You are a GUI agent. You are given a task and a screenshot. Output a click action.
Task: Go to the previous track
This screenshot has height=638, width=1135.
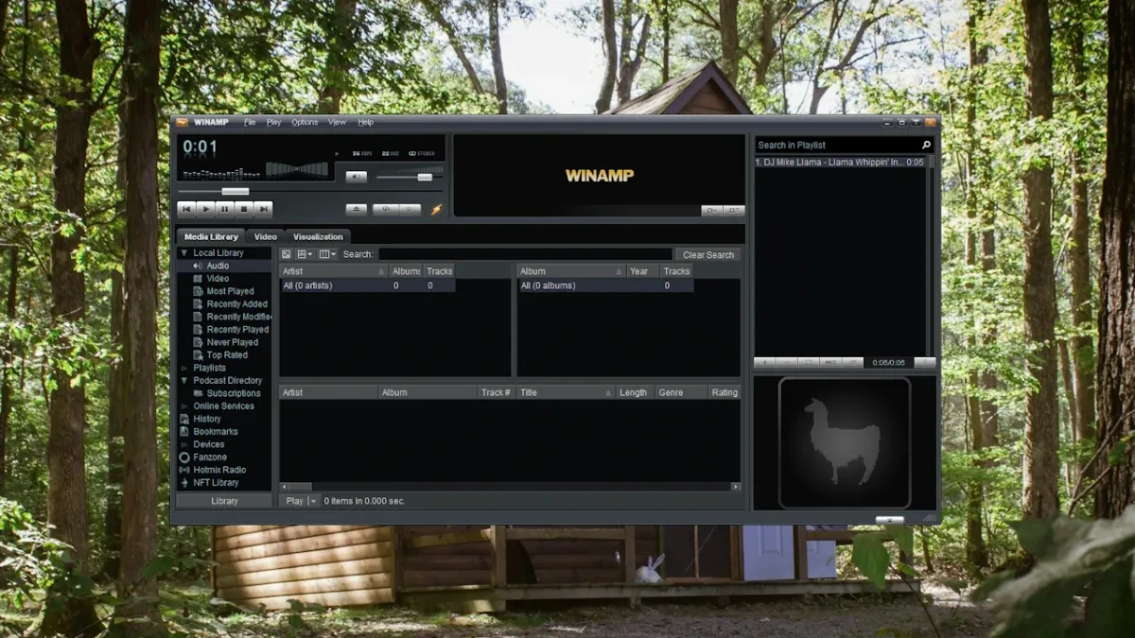186,209
